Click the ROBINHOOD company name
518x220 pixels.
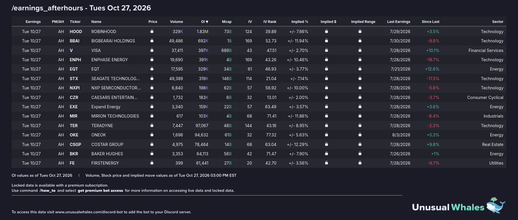(104, 31)
